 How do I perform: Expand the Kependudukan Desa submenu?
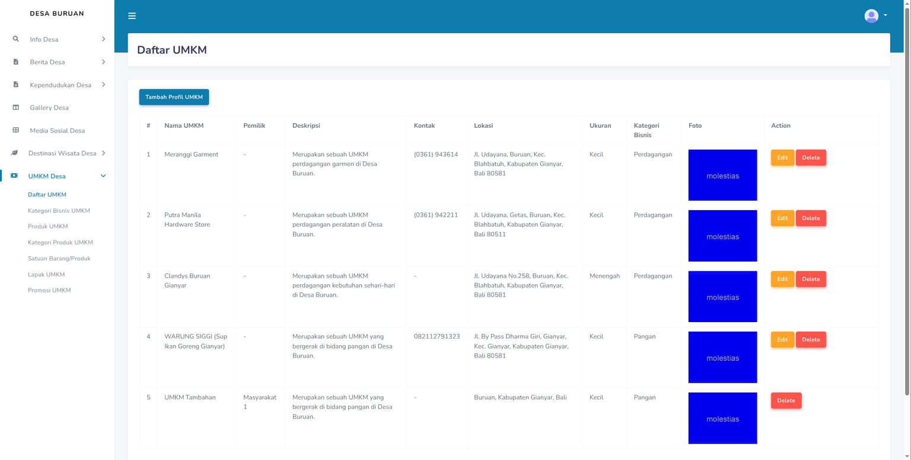(103, 85)
